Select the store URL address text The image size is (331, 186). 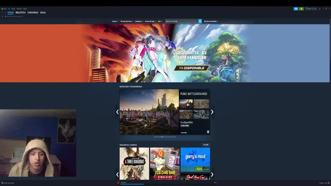15,16
